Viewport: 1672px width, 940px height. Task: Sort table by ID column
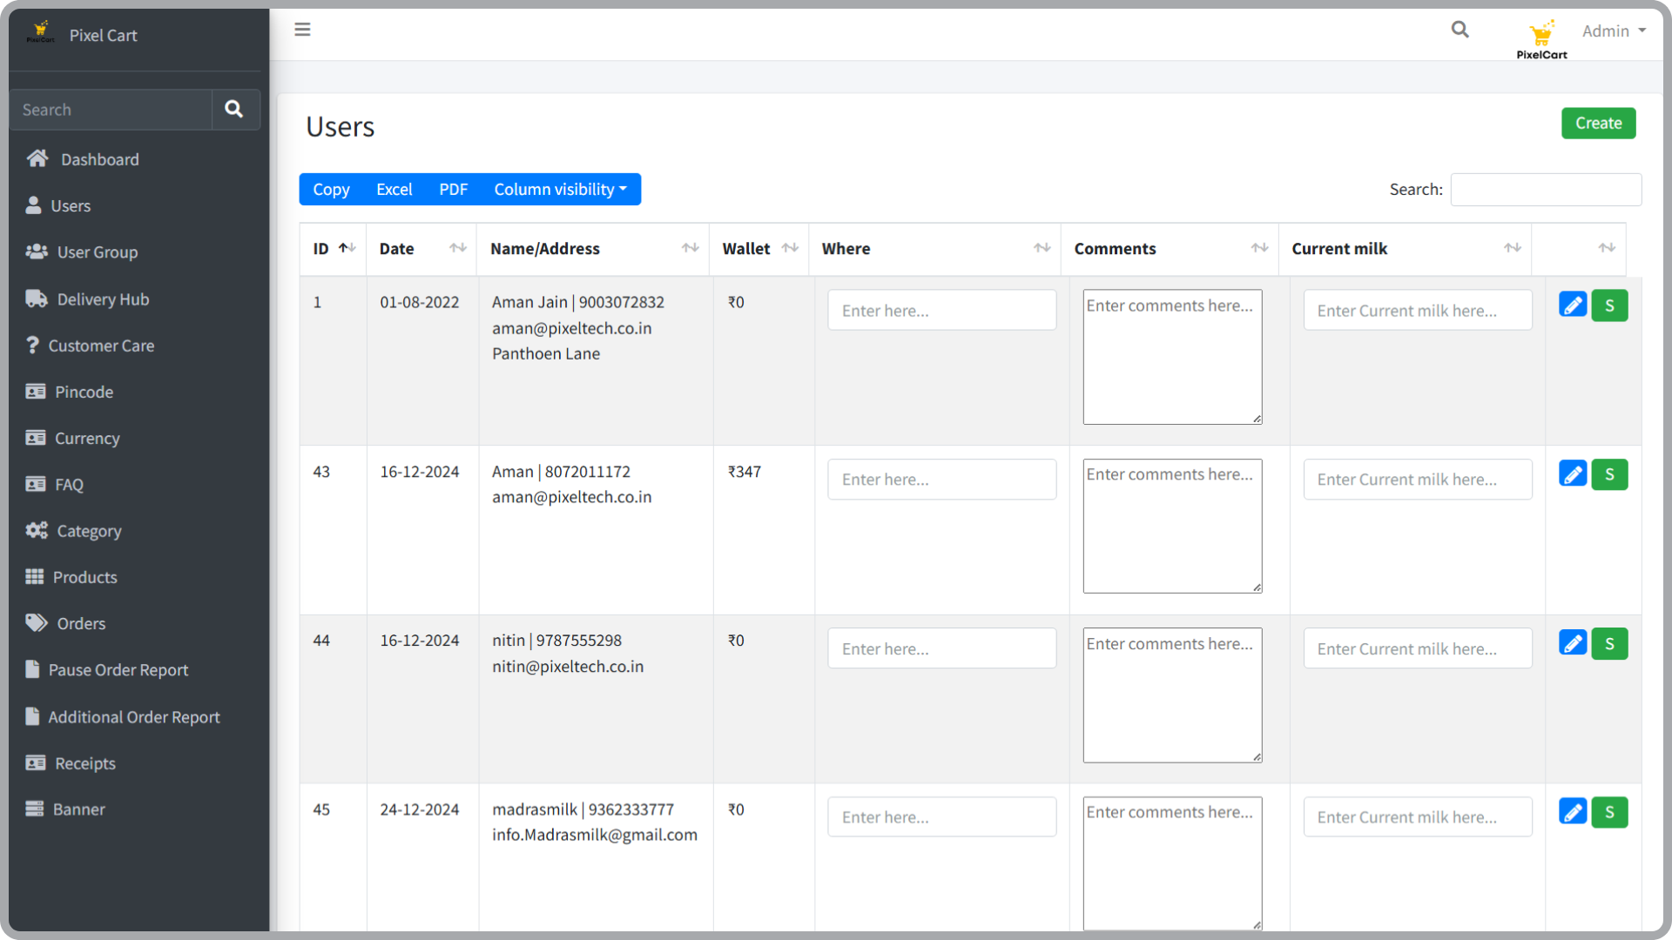pos(334,249)
